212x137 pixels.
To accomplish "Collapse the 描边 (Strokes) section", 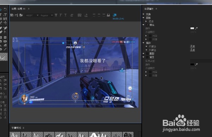I will (x=143, y=43).
